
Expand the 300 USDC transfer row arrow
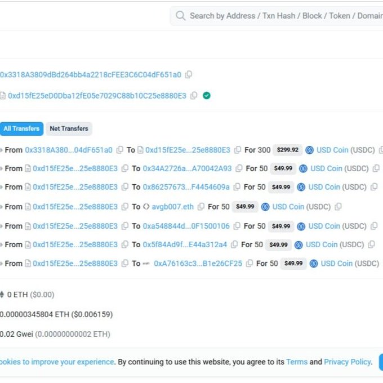point(2,150)
